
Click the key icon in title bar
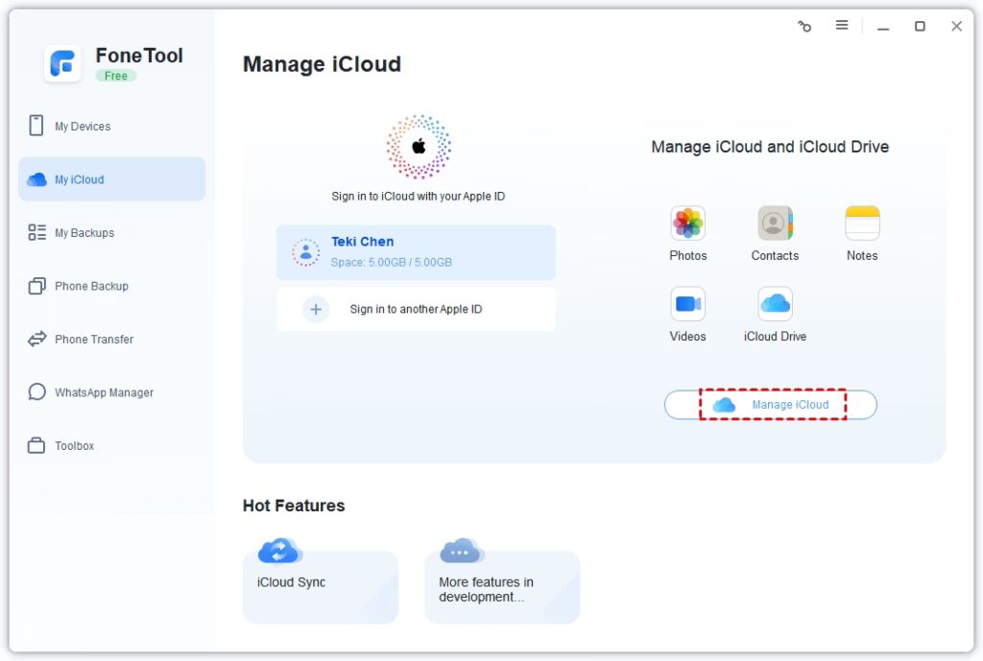click(x=804, y=26)
